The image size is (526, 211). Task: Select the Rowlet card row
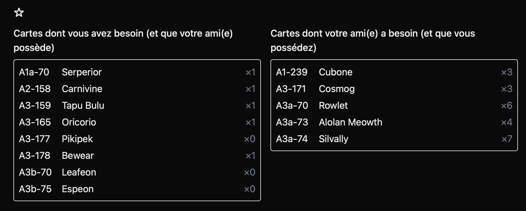click(333, 105)
